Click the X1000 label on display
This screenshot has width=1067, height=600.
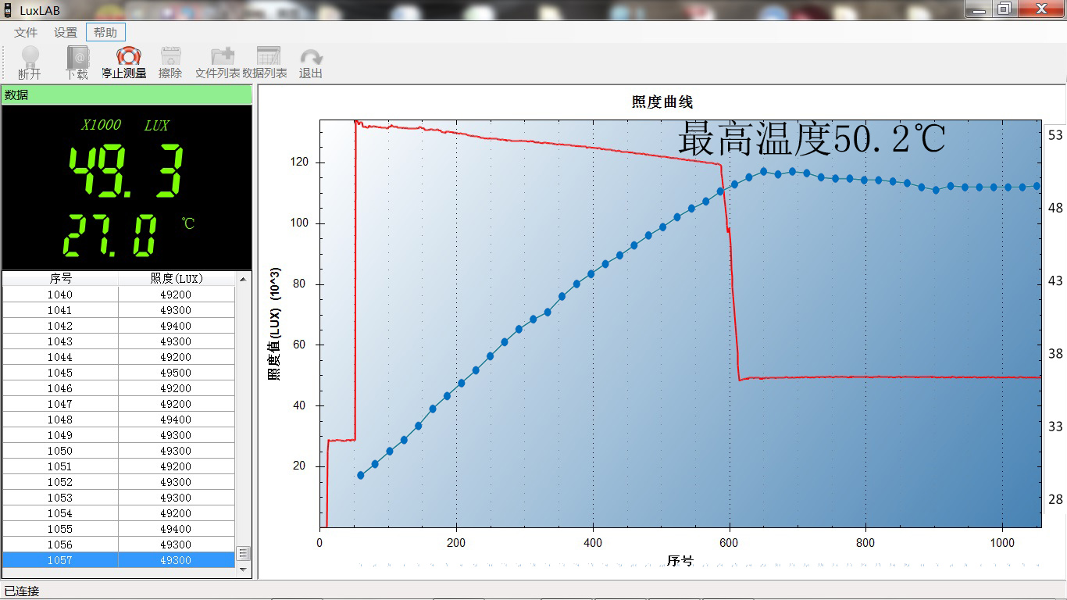click(102, 125)
